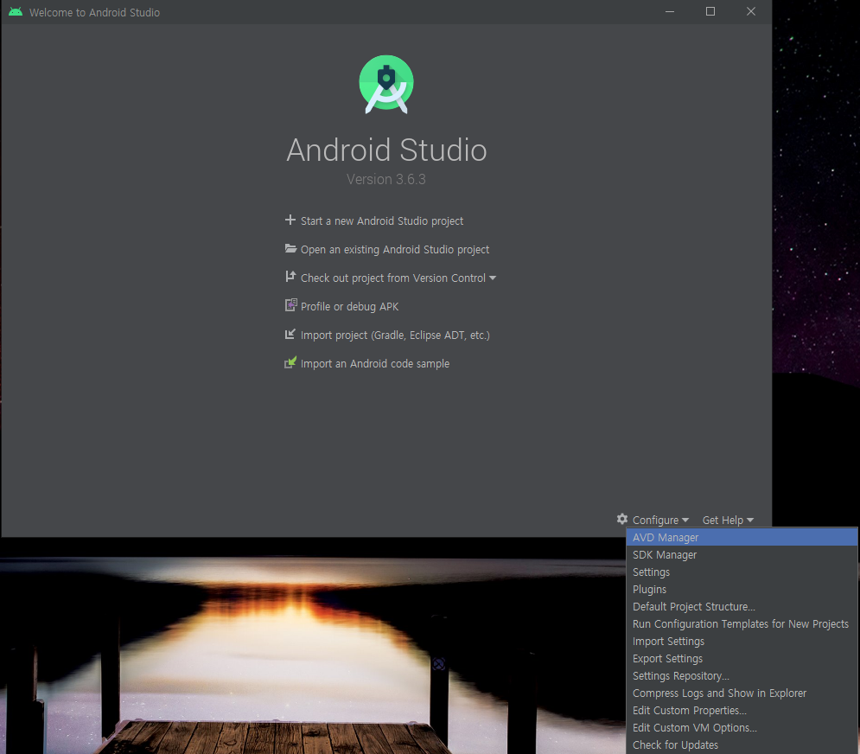Choose Export Settings menu entry
Viewport: 860px width, 754px height.
(x=742, y=659)
